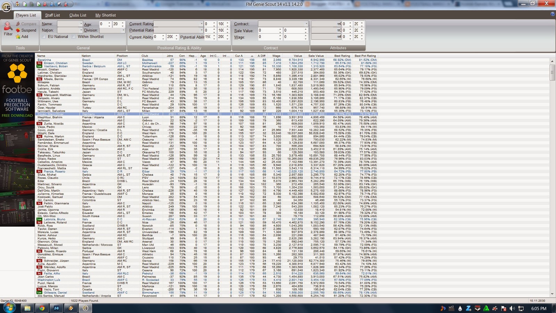556x313 pixels.
Task: Click the fourth quick-access export document icon
Action: tap(39, 4)
